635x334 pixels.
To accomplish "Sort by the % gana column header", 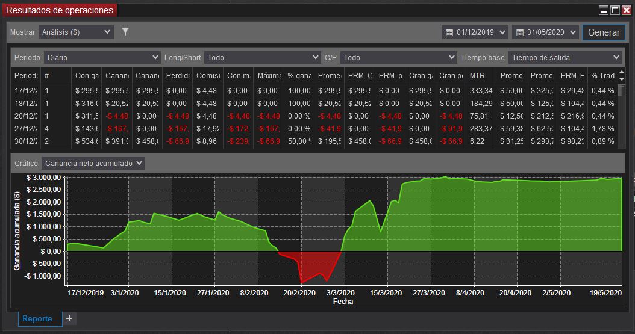I will [299, 76].
